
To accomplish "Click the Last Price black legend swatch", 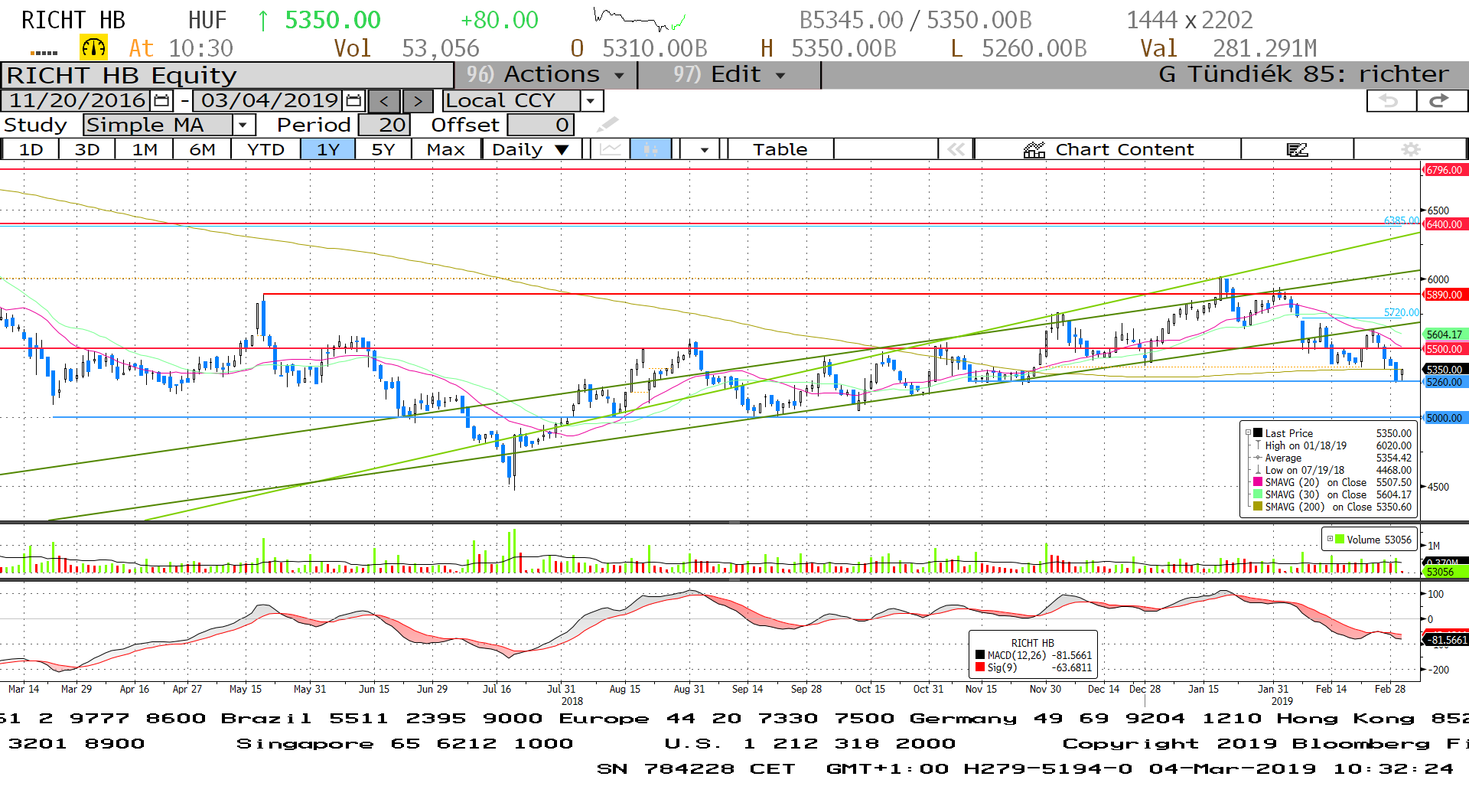I will [1257, 432].
